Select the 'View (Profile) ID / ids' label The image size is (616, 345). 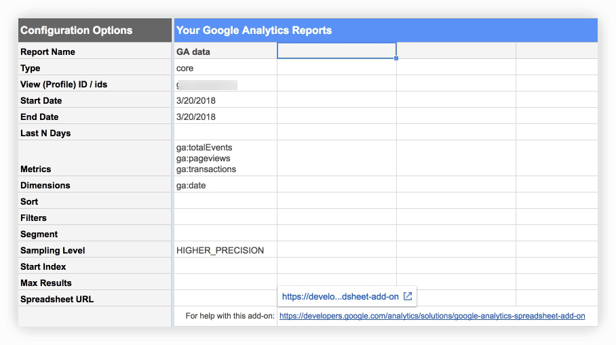click(95, 84)
